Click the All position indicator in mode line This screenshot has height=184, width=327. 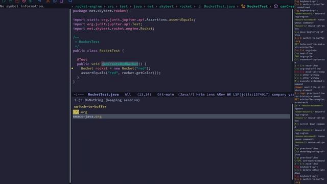click(128, 95)
